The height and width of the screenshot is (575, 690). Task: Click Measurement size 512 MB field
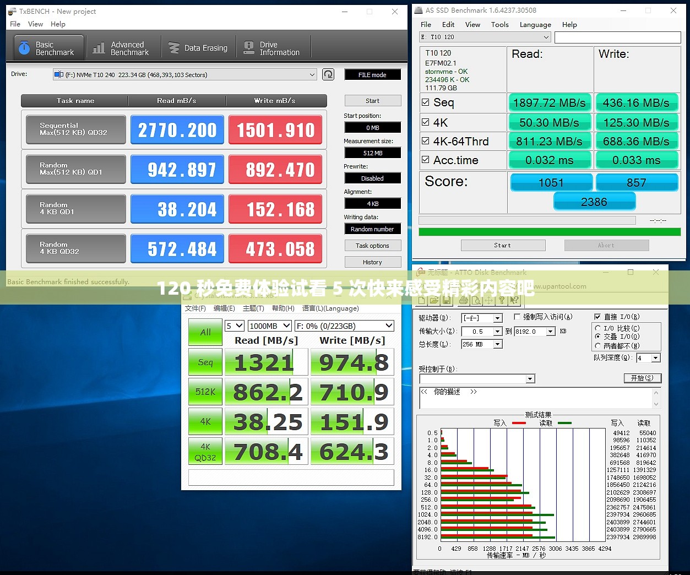pos(373,153)
